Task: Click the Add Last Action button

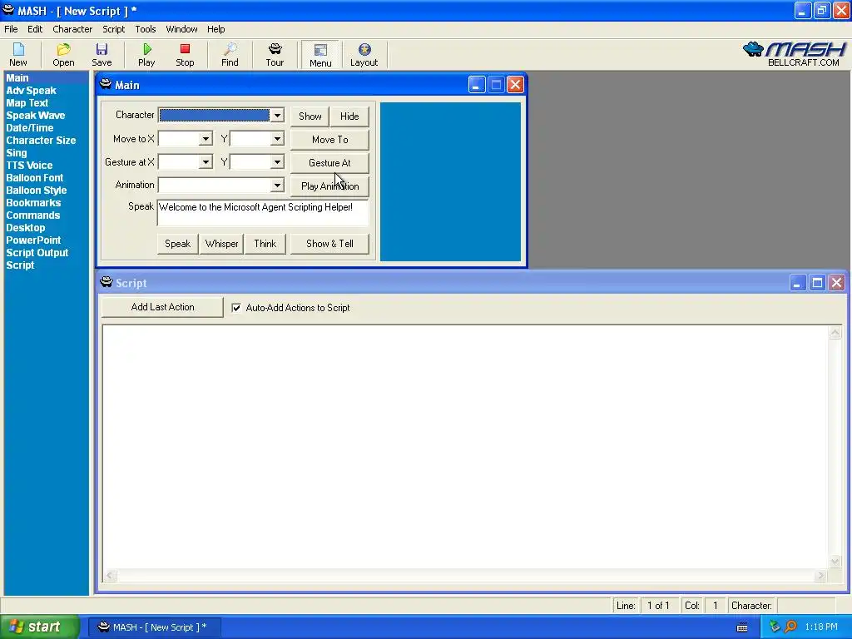Action: pos(162,307)
